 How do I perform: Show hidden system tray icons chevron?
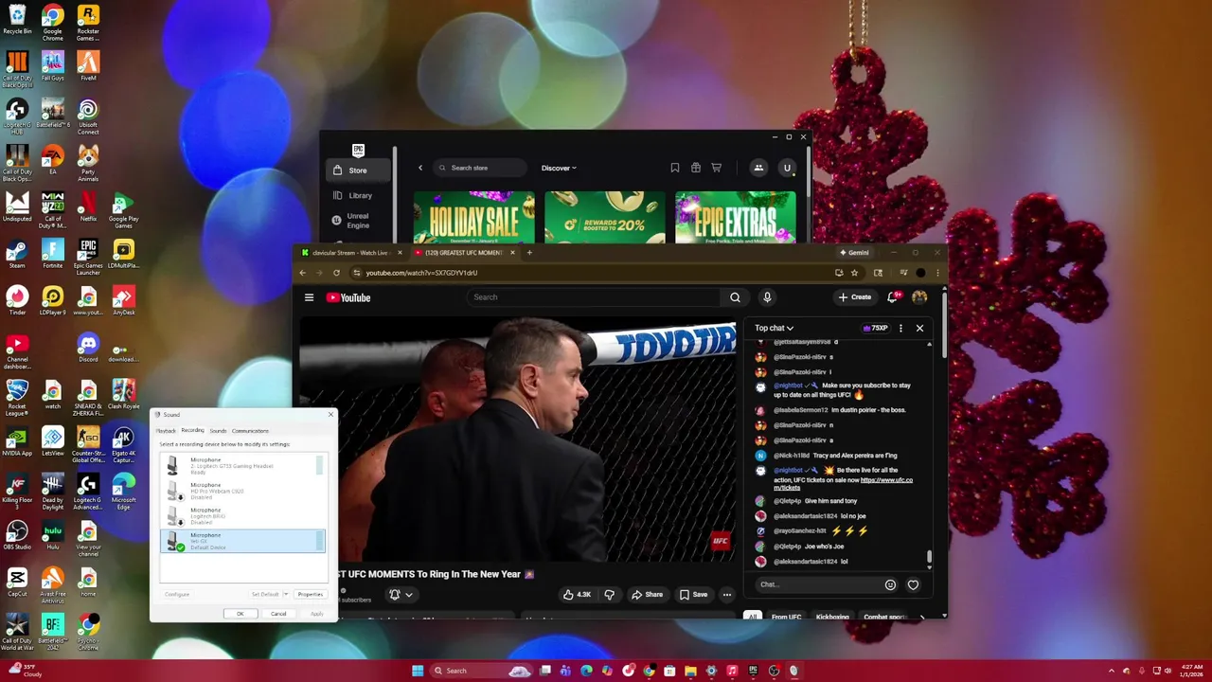(1112, 671)
